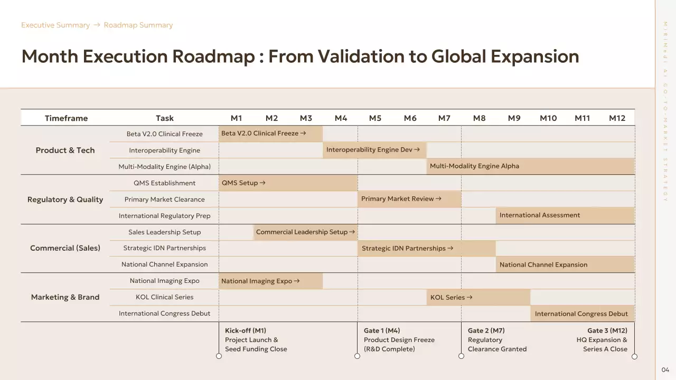676x380 pixels.
Task: Select the slide title heading text
Action: click(x=300, y=56)
